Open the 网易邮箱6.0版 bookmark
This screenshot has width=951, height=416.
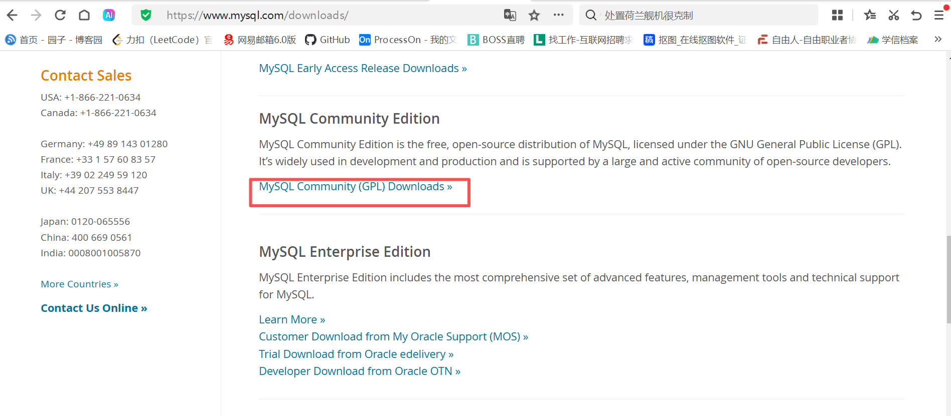tap(260, 40)
